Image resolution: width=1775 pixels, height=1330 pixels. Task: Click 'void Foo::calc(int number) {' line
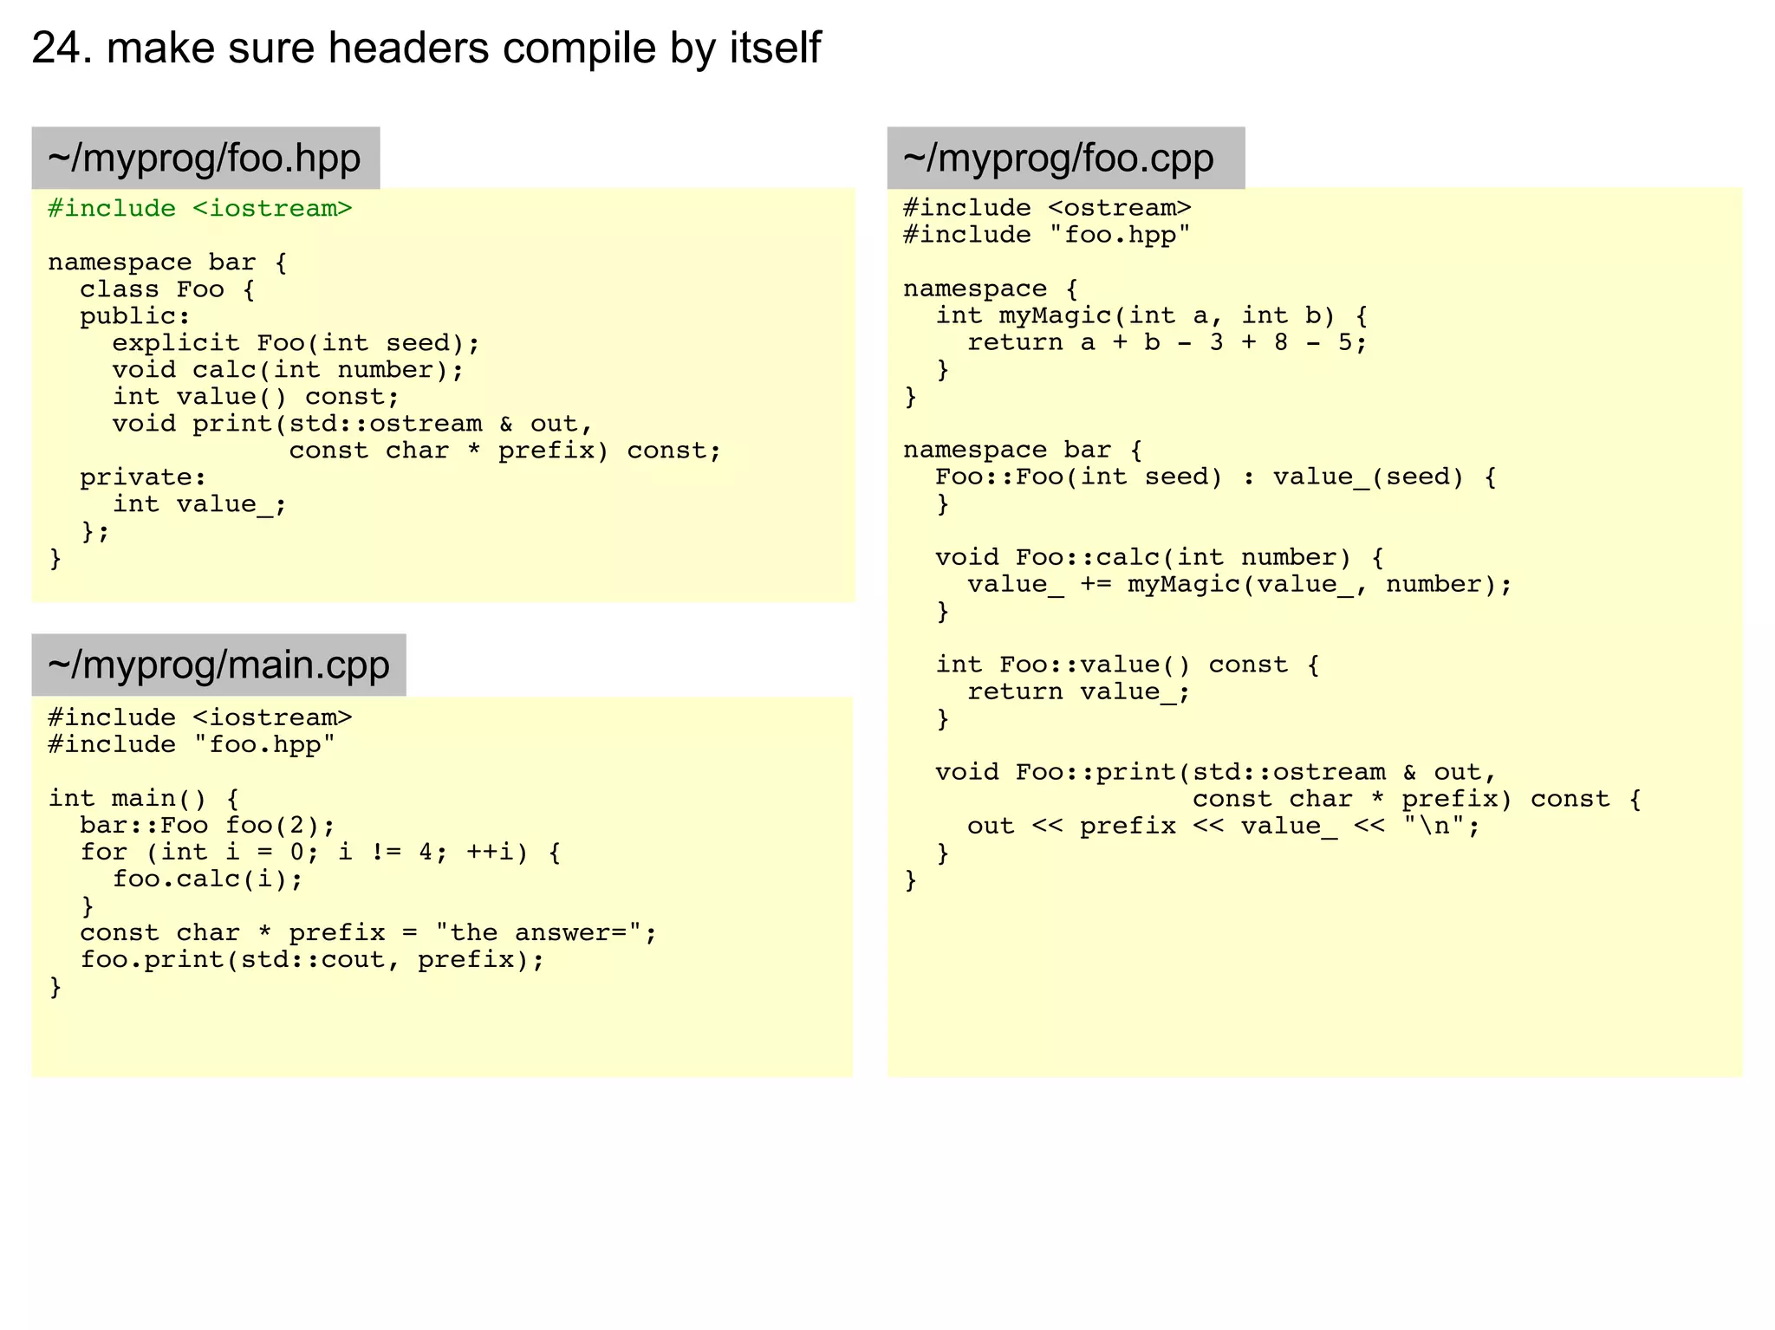tap(1160, 557)
